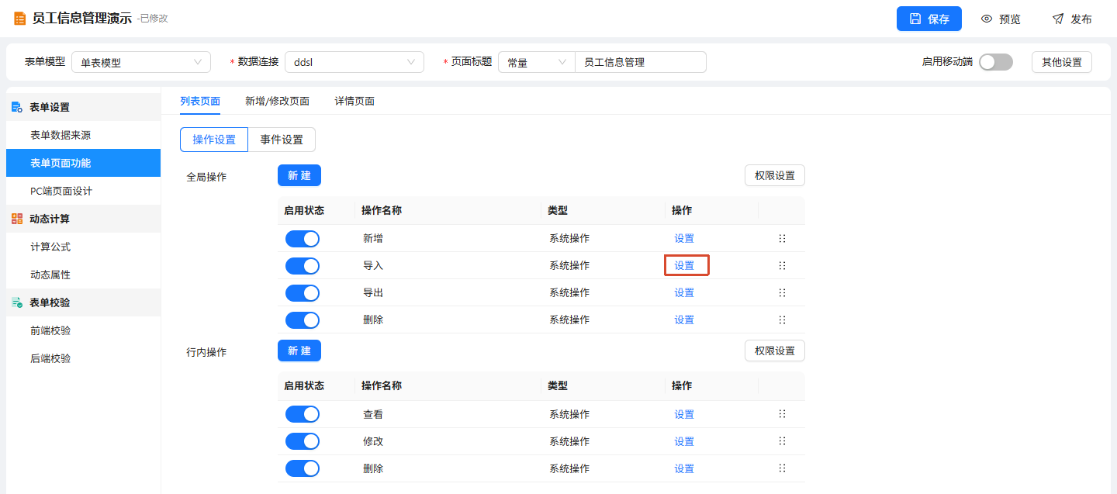Disable the 修改 row operation switch

303,441
